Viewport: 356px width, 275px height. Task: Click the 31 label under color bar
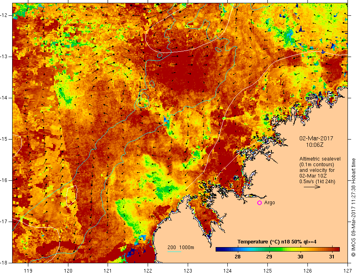click(x=332, y=257)
